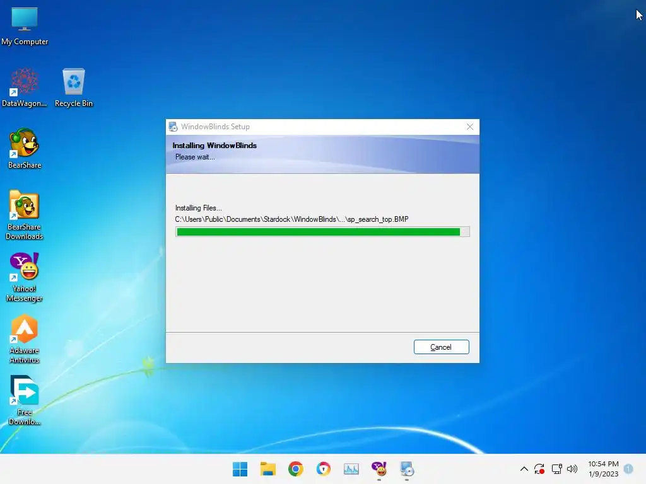
Task: Click the 'Installing Files...' status text
Action: 199,208
